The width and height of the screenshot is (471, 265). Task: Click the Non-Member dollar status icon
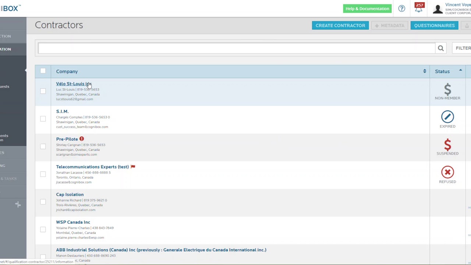447,89
